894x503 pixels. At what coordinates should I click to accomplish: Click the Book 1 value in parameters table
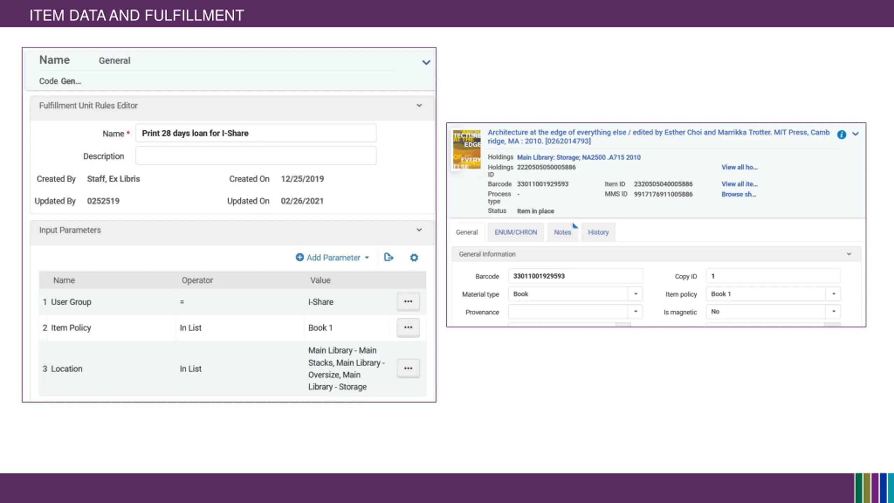pos(320,328)
